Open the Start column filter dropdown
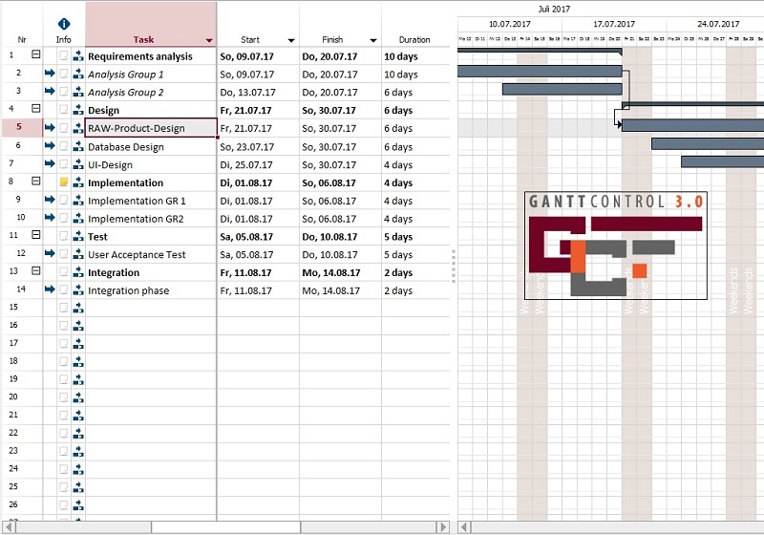This screenshot has width=764, height=535. pos(291,40)
